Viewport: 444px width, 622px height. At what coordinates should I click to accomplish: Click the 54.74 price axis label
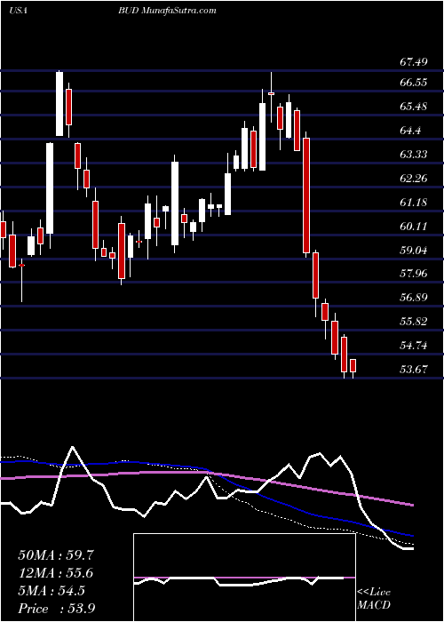coord(413,345)
